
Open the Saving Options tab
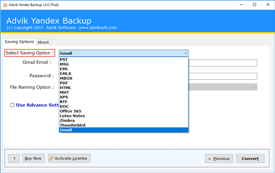tap(19, 42)
